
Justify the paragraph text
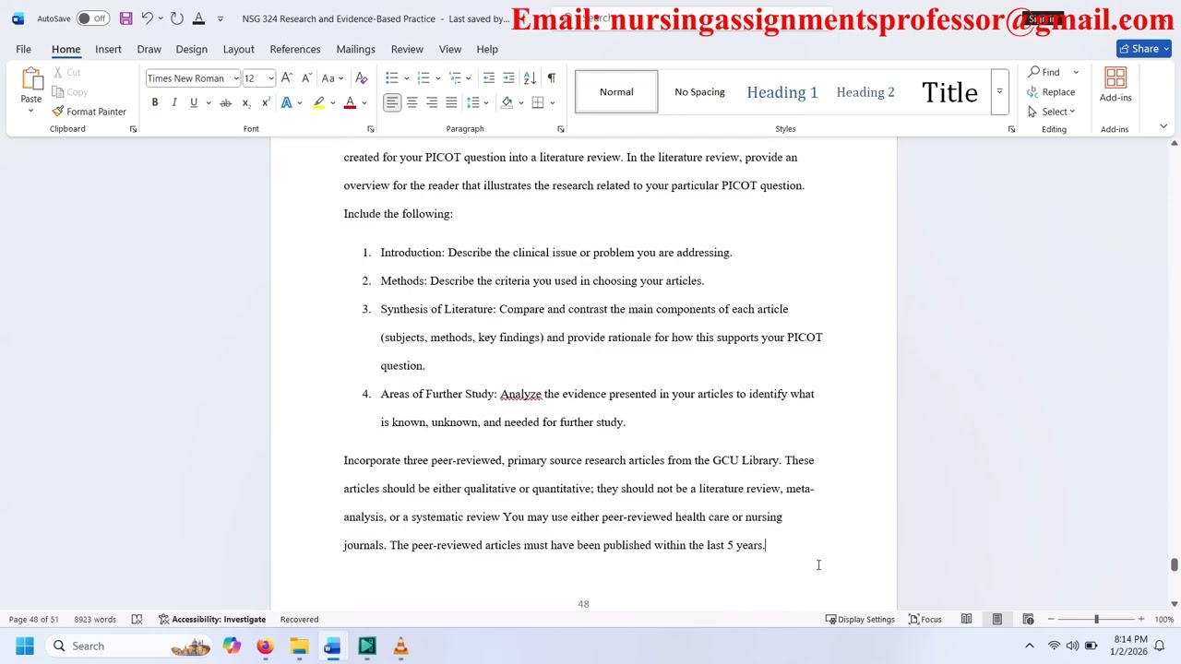click(x=451, y=102)
